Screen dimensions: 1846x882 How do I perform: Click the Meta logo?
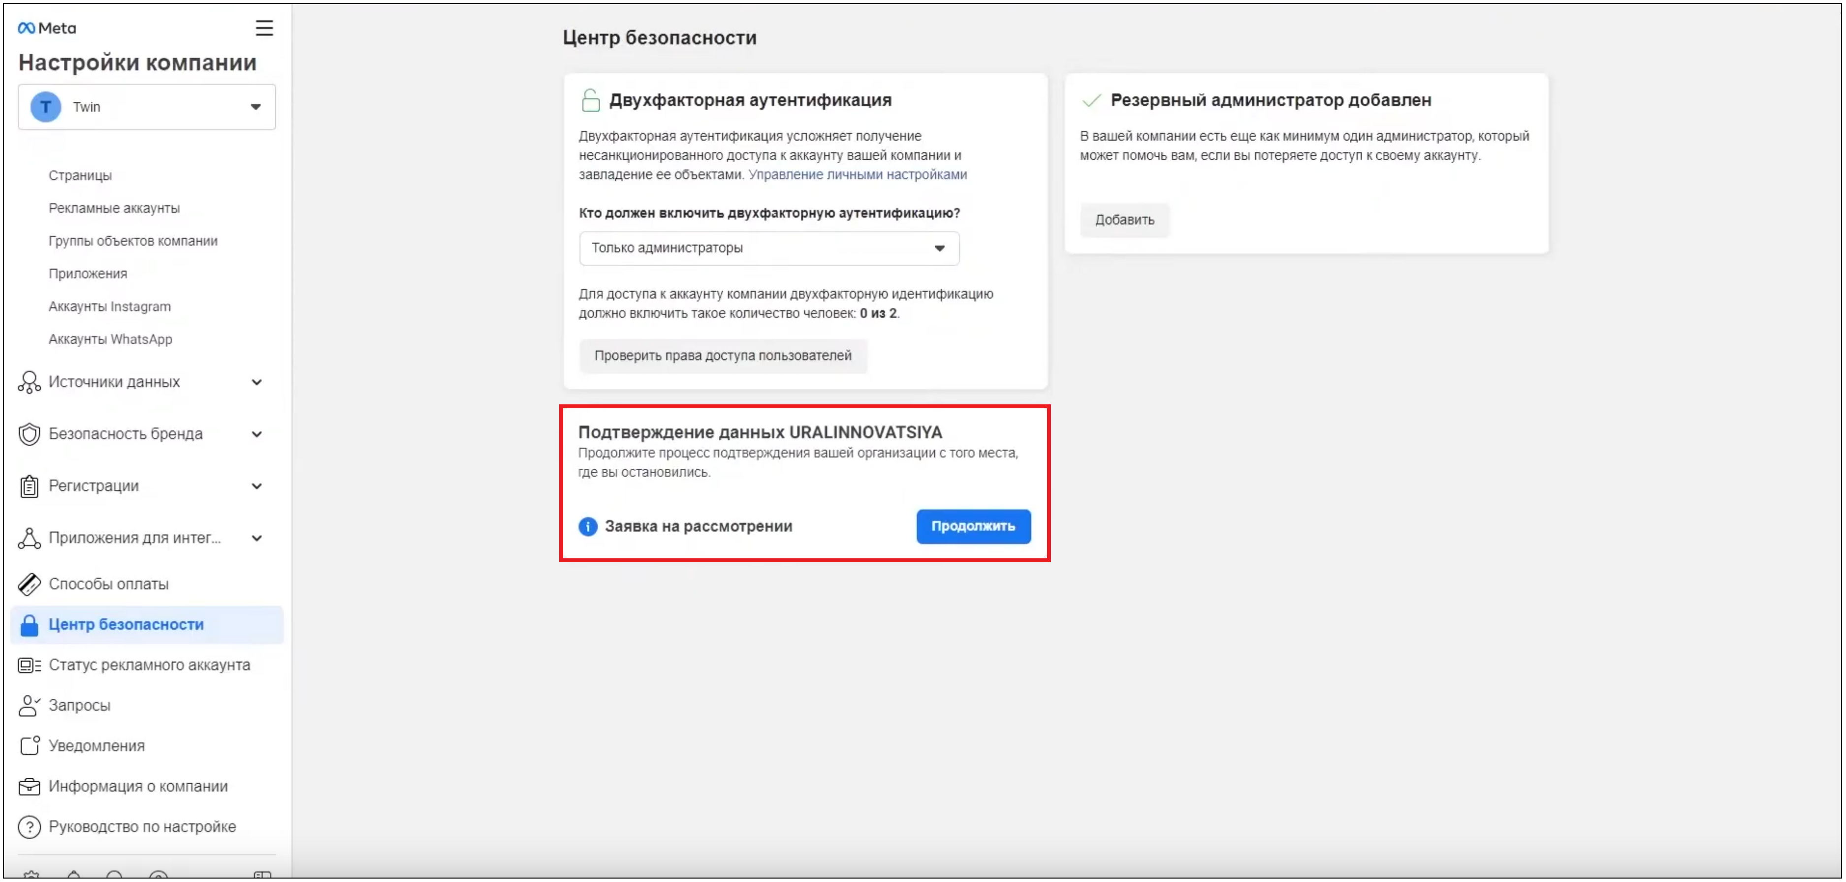click(47, 28)
